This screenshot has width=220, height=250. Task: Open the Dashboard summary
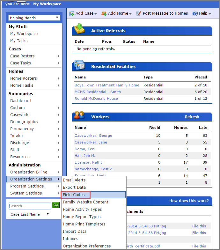pos(20,101)
